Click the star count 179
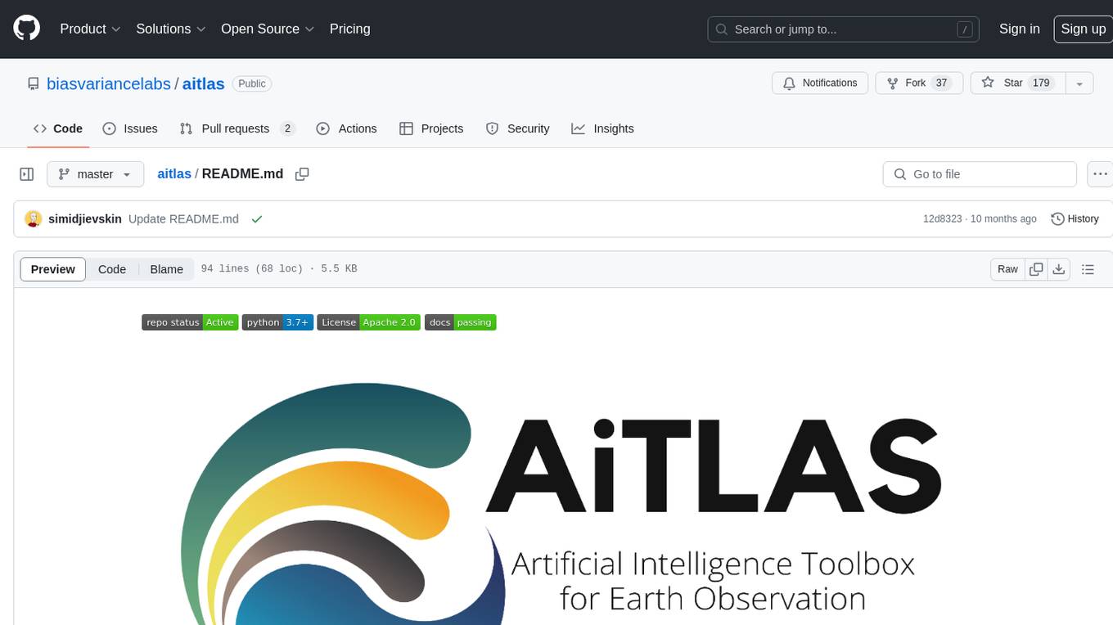The height and width of the screenshot is (625, 1113). pyautogui.click(x=1041, y=83)
